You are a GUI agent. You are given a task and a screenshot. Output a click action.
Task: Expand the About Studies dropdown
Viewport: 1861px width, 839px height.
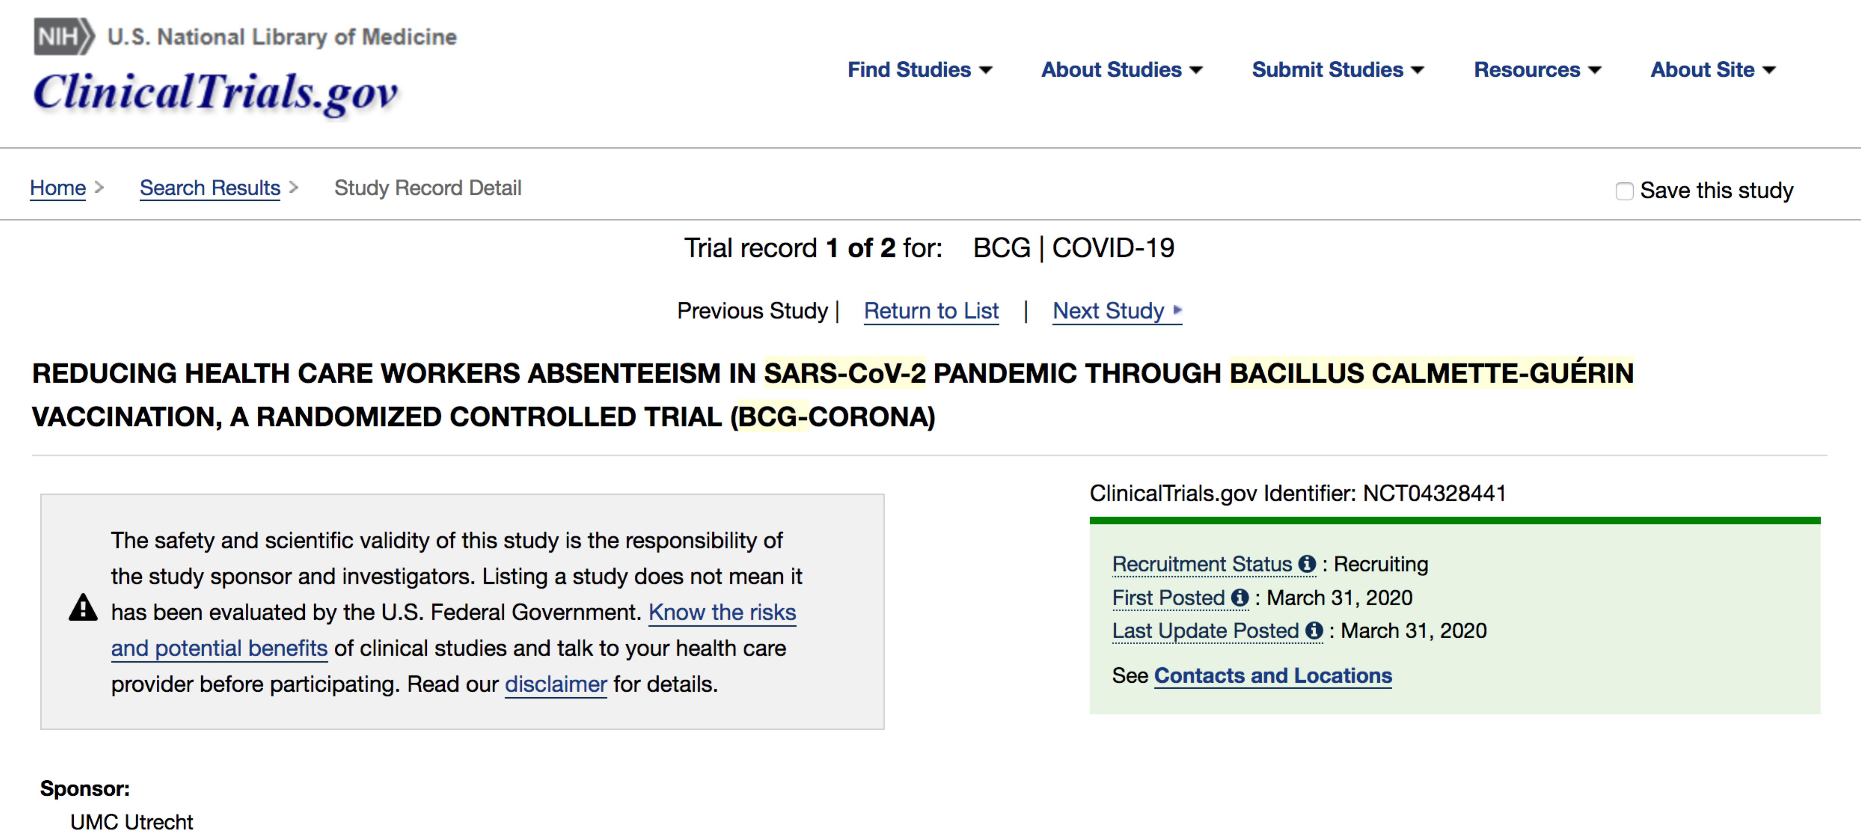(x=1121, y=70)
